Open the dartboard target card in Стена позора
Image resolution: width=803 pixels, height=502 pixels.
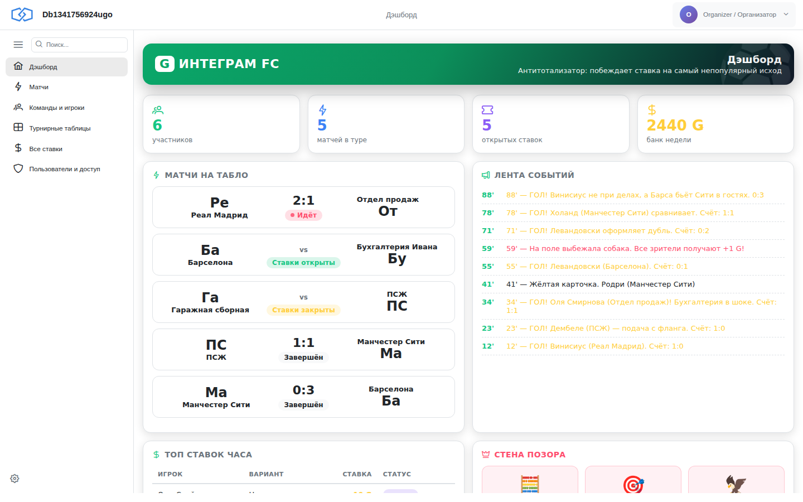(633, 480)
